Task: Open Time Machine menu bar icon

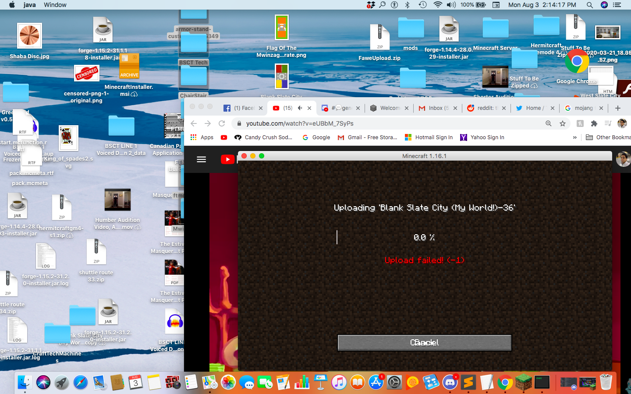Action: click(422, 5)
